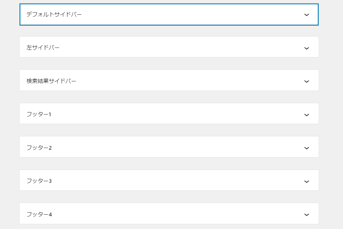The width and height of the screenshot is (343, 229).
Task: Click the down arrow on 検索結果サイドバー
Action: coord(307,81)
